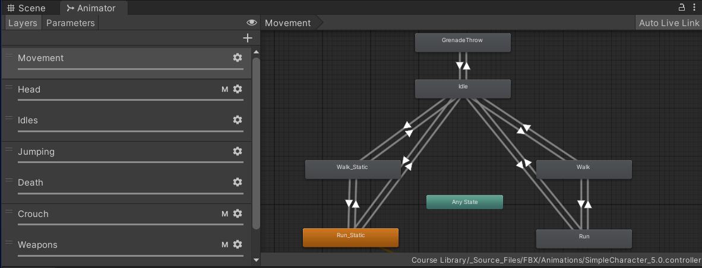The height and width of the screenshot is (268, 702).
Task: Select the Layers tab button
Action: coord(23,23)
